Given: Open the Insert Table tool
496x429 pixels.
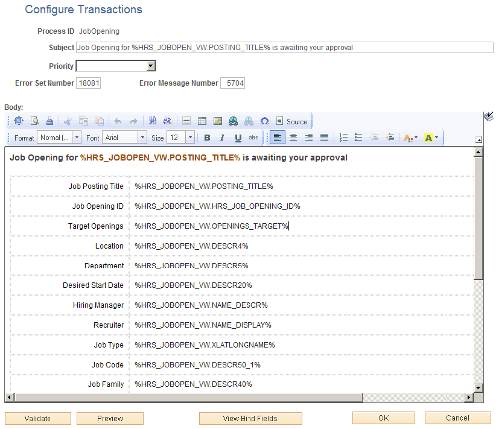Looking at the screenshot, I should (x=202, y=121).
